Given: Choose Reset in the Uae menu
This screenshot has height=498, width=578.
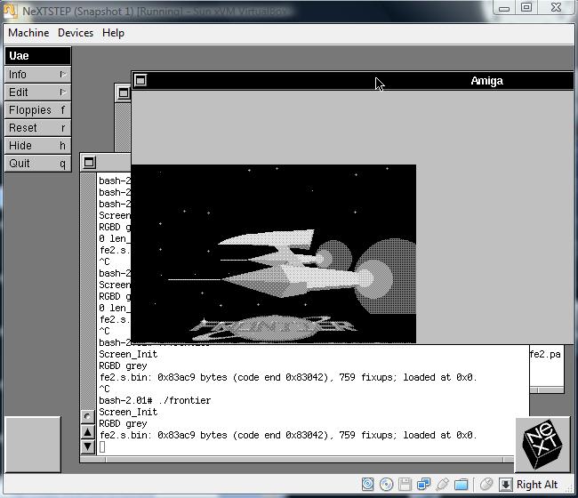Looking at the screenshot, I should coord(37,128).
